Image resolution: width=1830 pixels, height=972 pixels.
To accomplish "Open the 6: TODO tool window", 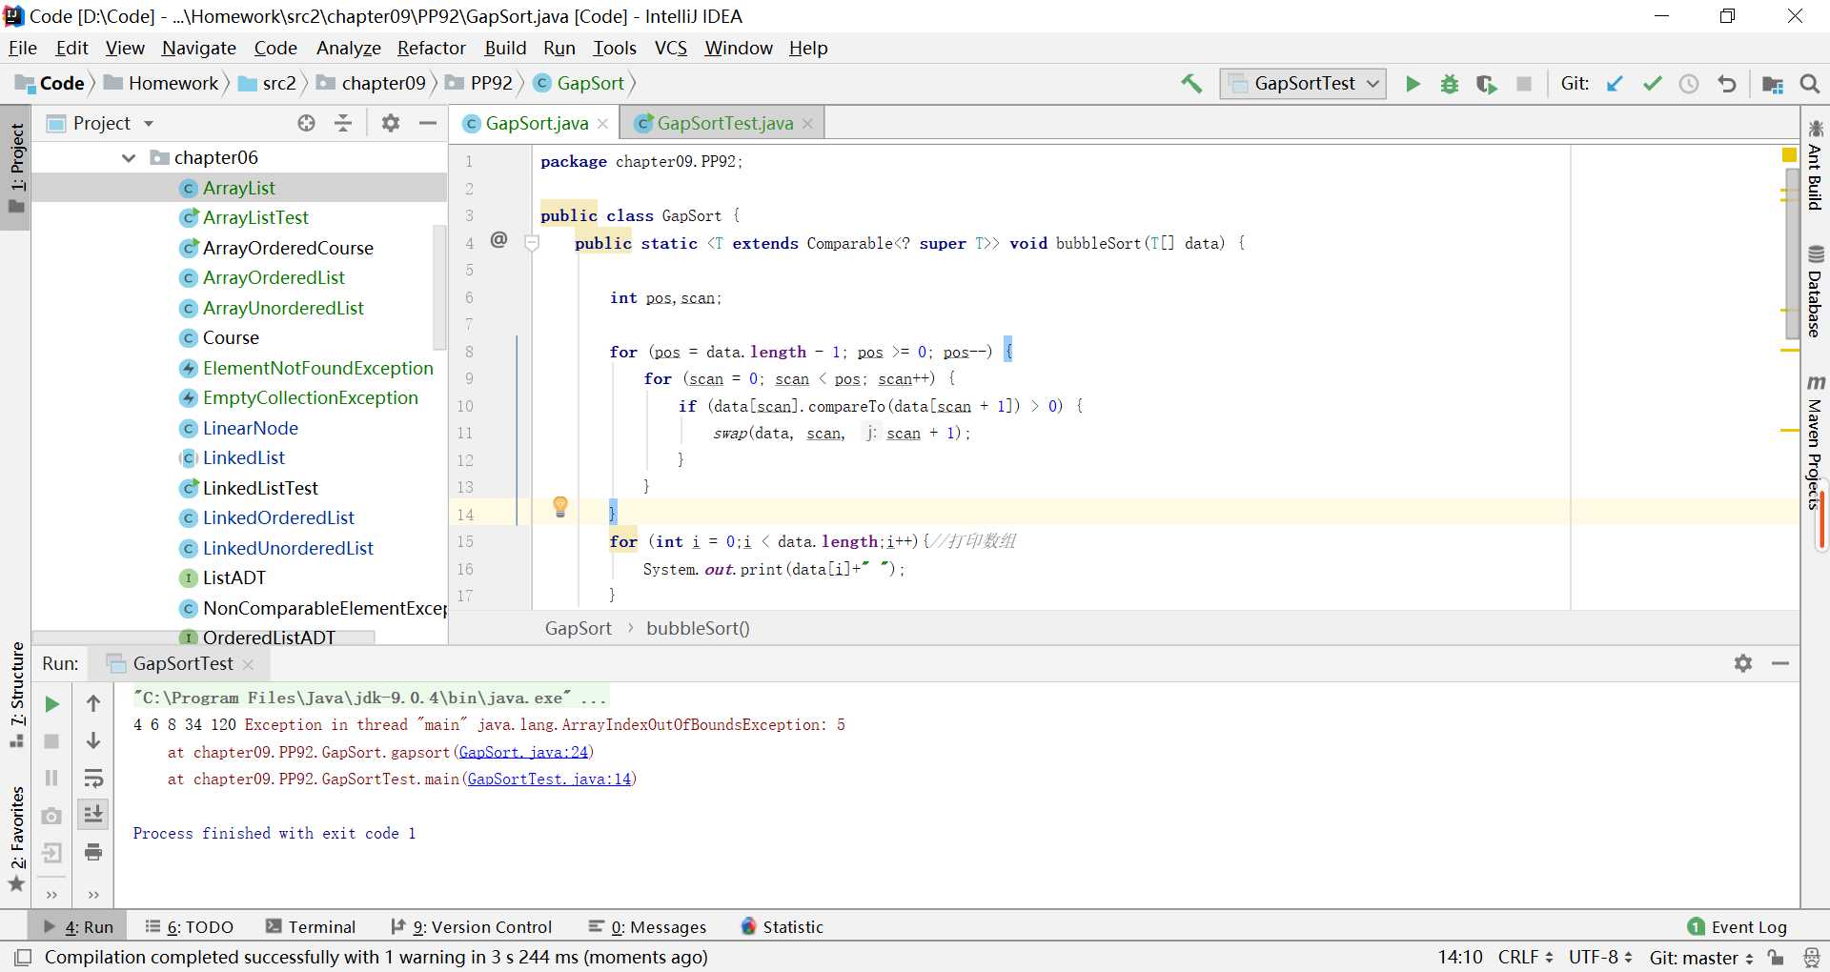I will pos(189,927).
